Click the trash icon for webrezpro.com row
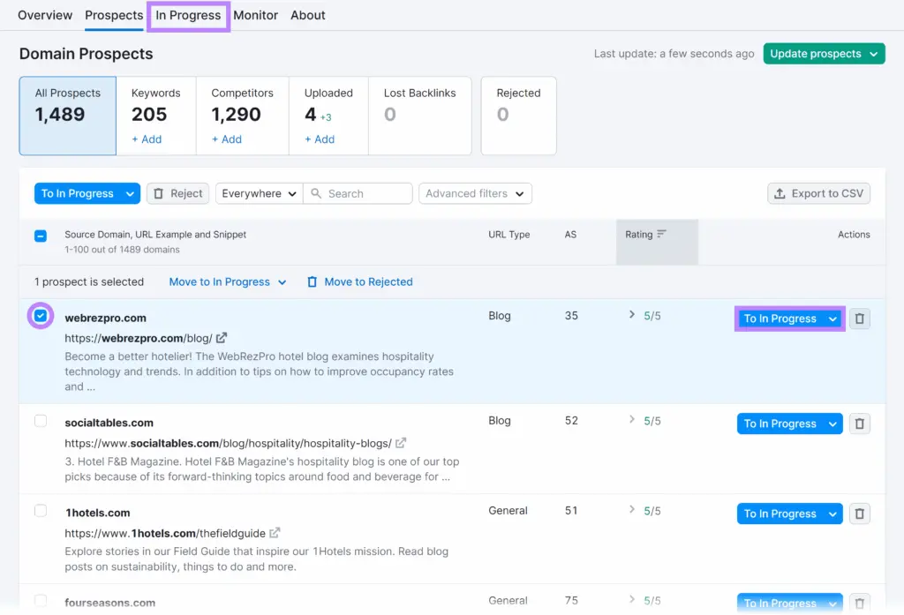 click(x=859, y=319)
